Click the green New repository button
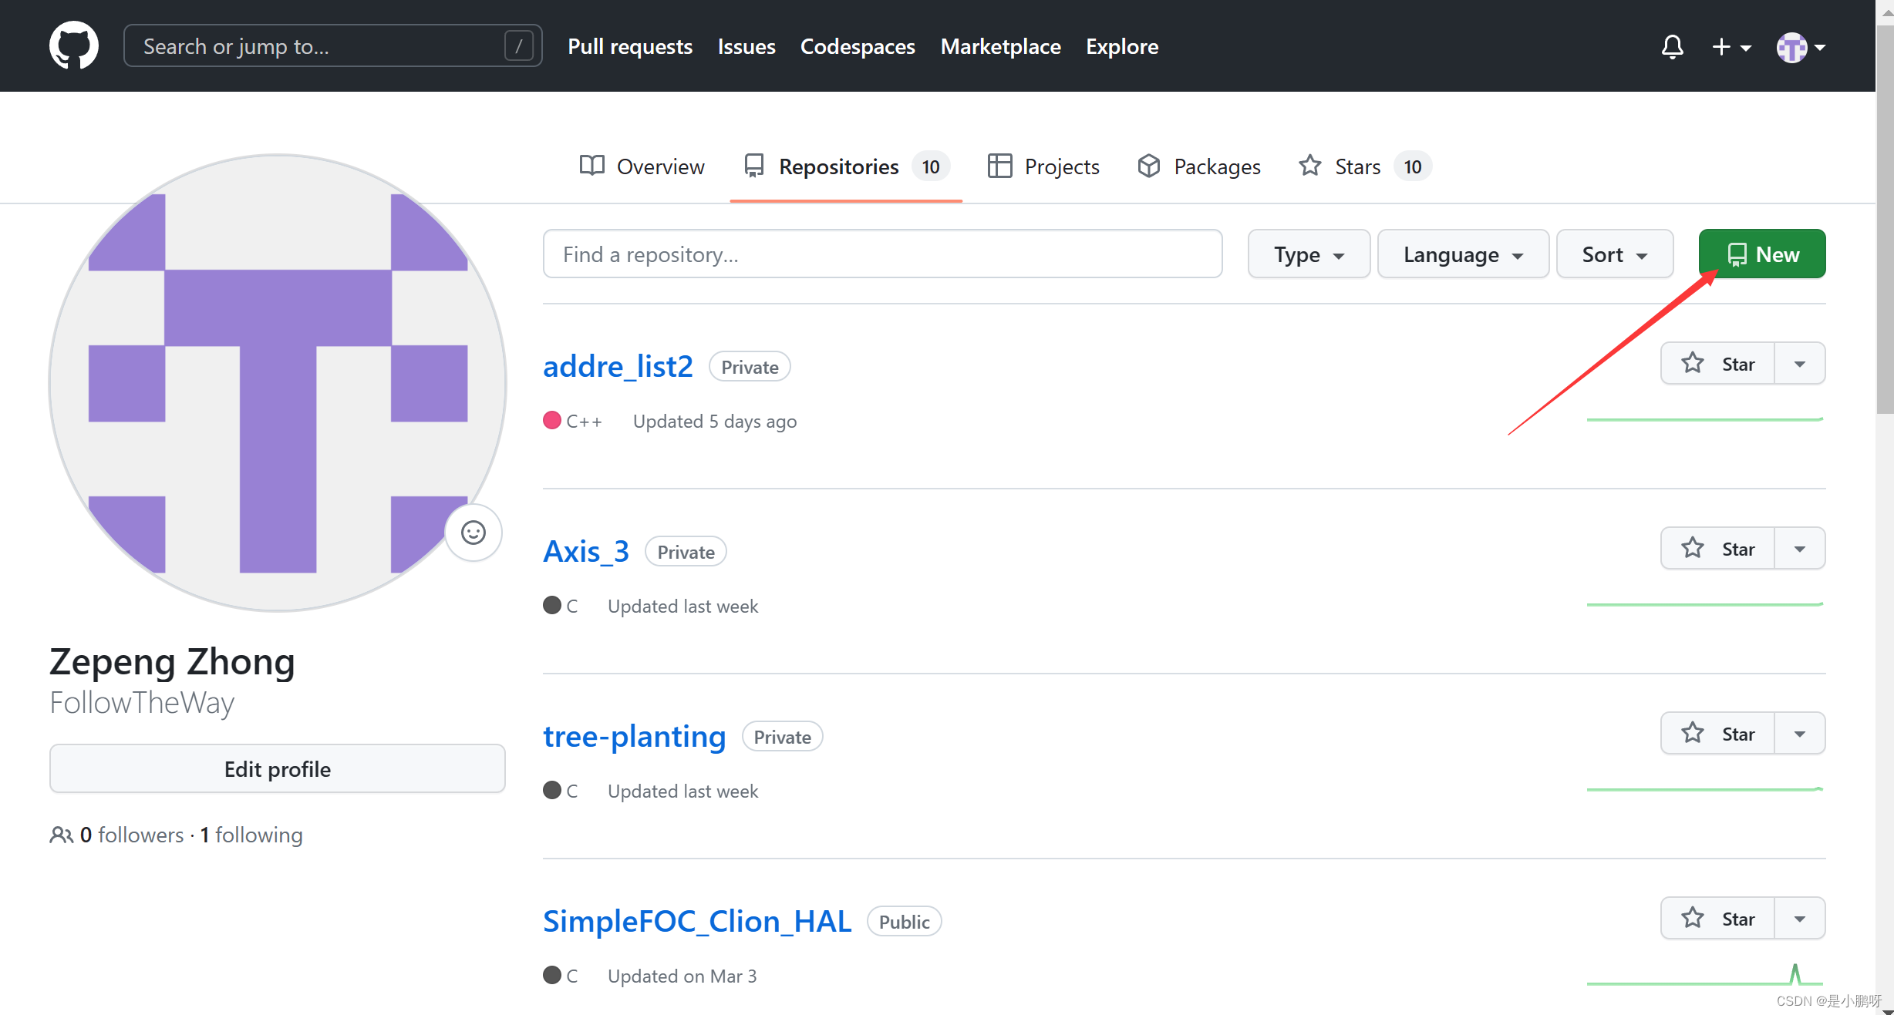 coord(1761,254)
